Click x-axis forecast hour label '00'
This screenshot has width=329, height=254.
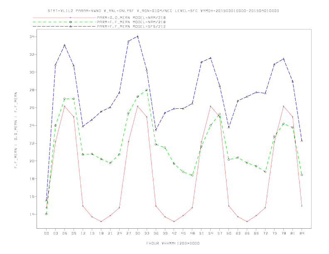coord(47,233)
